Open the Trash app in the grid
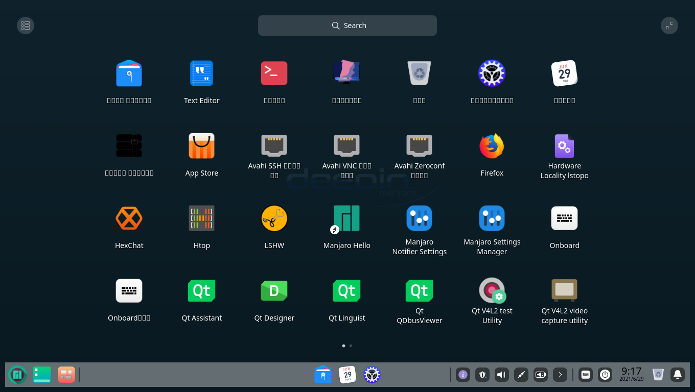The image size is (695, 392). point(419,73)
